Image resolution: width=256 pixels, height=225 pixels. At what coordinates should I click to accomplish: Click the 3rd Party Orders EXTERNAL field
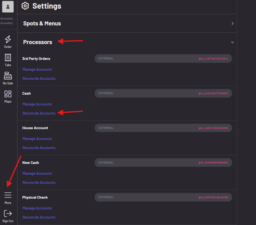163,58
